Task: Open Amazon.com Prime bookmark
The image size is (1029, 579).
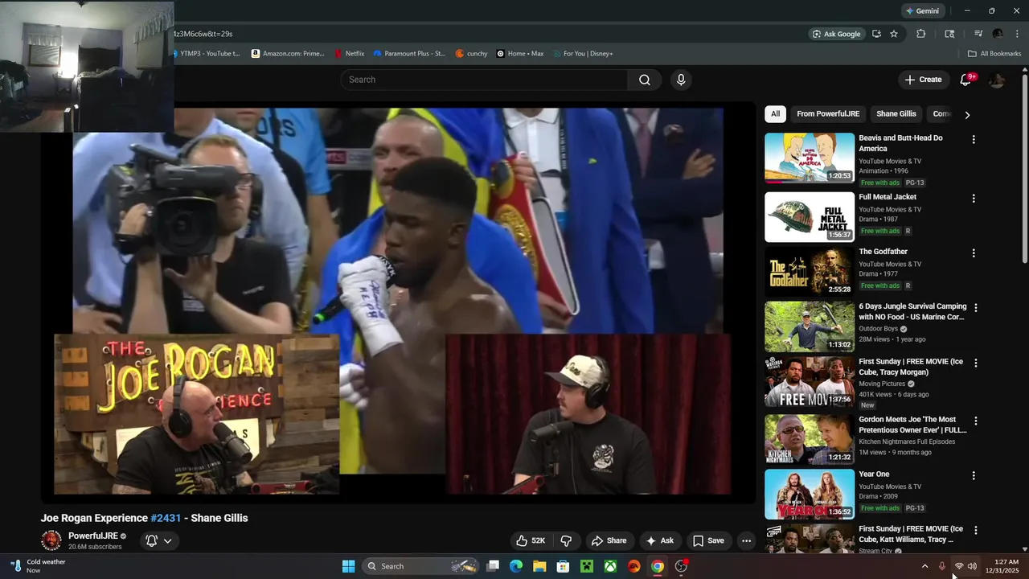Action: coord(288,54)
